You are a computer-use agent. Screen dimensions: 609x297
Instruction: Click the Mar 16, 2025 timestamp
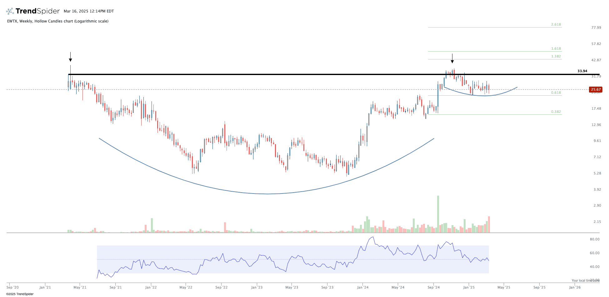pyautogui.click(x=89, y=11)
